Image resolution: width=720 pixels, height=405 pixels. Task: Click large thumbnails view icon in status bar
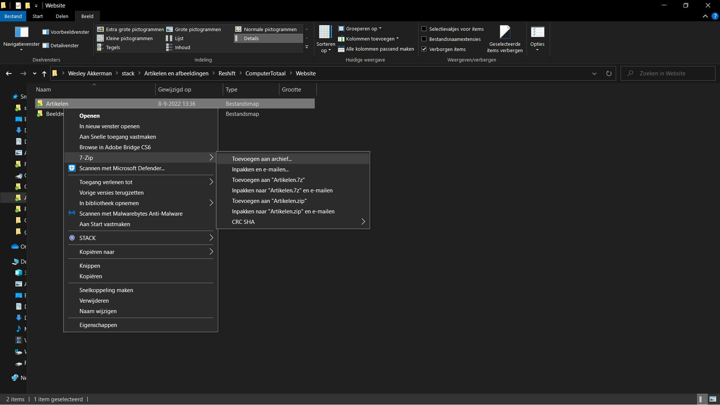click(x=712, y=399)
